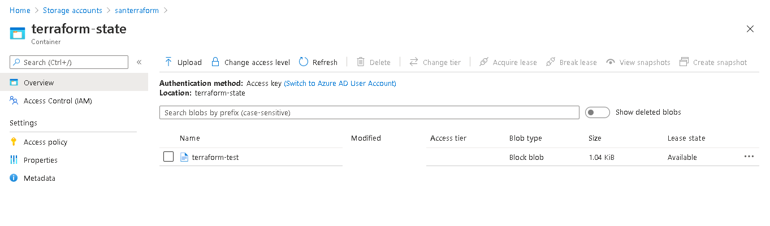Click the Refresh circular arrow icon

304,62
